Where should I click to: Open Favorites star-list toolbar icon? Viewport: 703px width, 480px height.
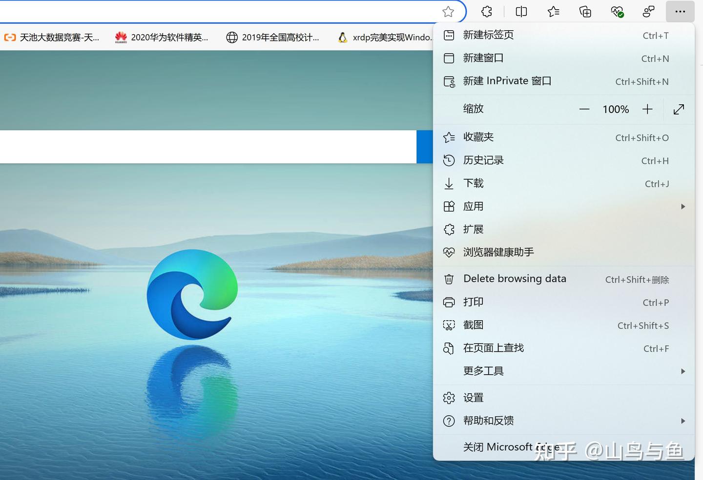click(553, 12)
